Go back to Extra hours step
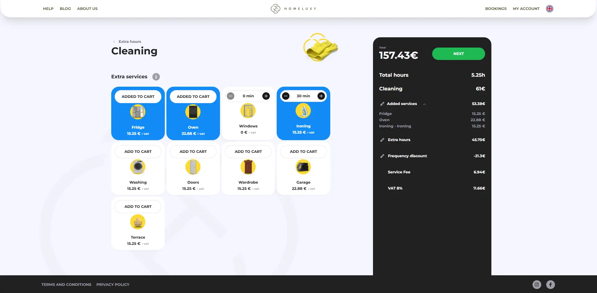The height and width of the screenshot is (293, 597). (130, 42)
